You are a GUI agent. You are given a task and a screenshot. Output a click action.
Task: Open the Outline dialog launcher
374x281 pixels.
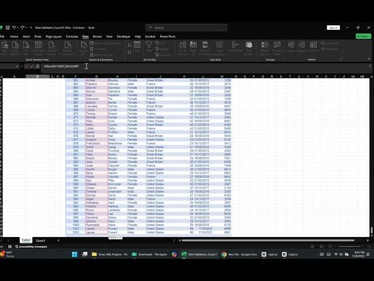341,60
